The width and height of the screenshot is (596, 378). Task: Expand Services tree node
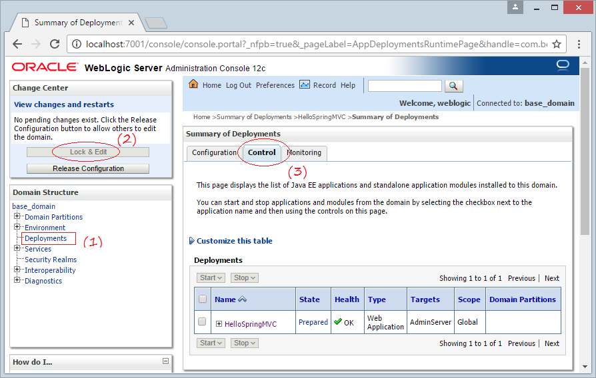(x=17, y=248)
